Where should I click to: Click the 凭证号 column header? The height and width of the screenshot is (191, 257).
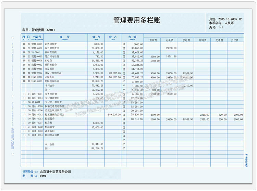pyautogui.click(x=37, y=37)
